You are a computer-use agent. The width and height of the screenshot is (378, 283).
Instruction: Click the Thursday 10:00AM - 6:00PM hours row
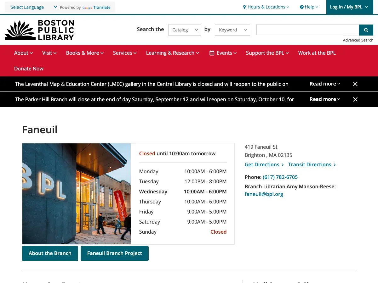coord(183,202)
